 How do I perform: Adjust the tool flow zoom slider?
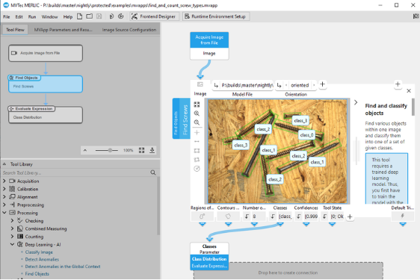[110, 150]
